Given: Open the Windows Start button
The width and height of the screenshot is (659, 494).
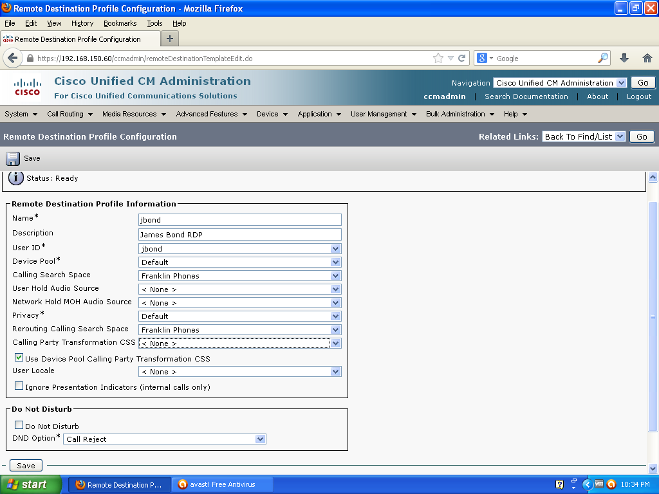Looking at the screenshot, I should [31, 484].
